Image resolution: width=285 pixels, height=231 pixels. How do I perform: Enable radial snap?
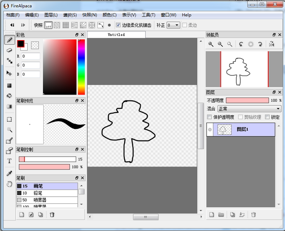click(83, 25)
